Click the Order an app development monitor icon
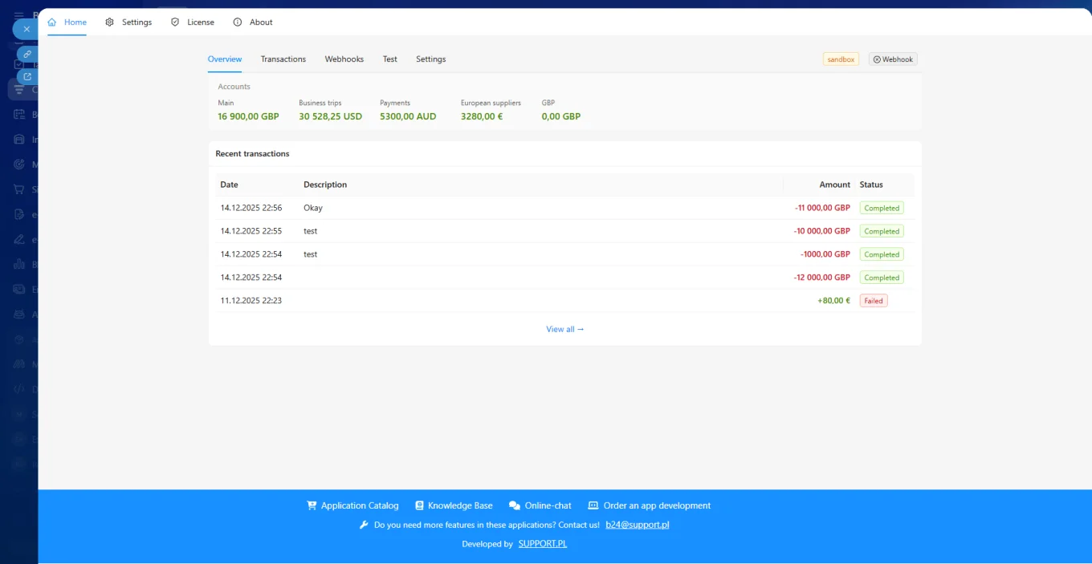Viewport: 1092px width, 564px height. [x=593, y=505]
